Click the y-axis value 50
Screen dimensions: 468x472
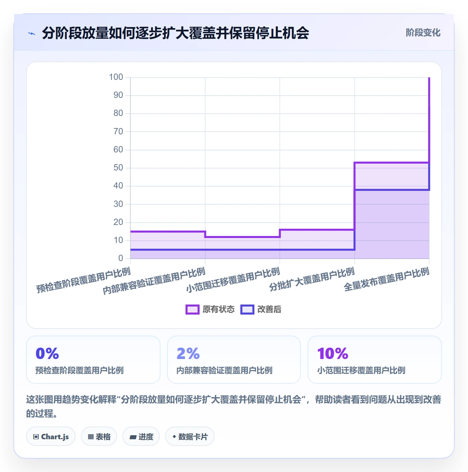(118, 168)
